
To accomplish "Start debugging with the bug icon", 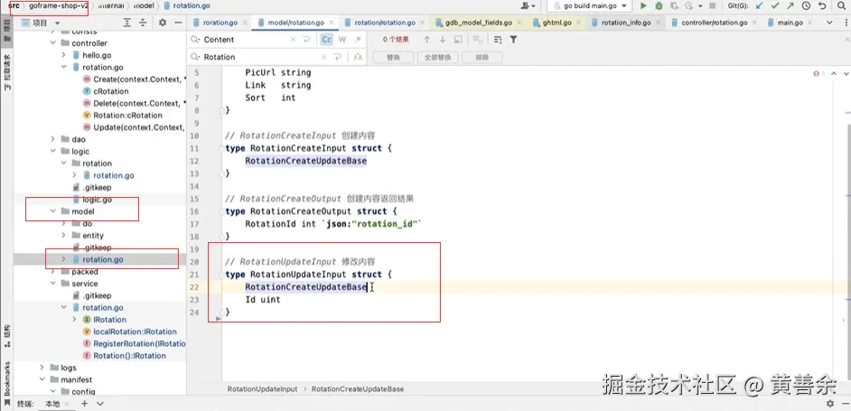I will coord(659,5).
